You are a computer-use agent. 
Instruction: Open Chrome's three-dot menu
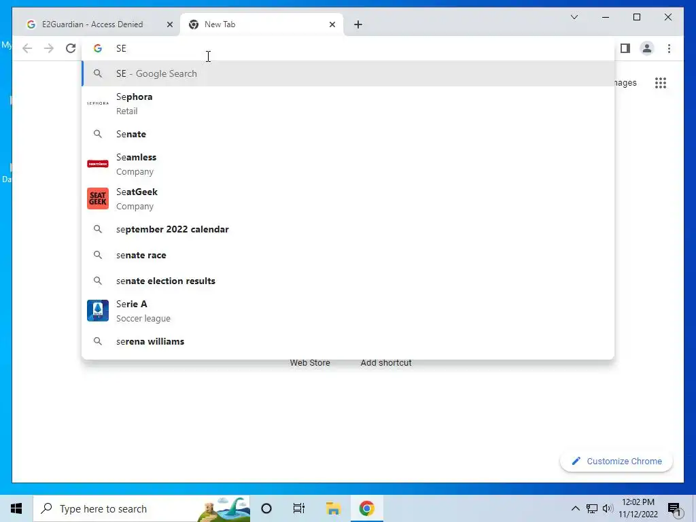pyautogui.click(x=669, y=48)
